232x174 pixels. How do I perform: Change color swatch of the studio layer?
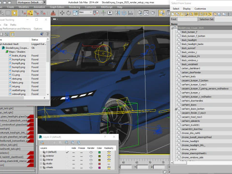coord(100,164)
